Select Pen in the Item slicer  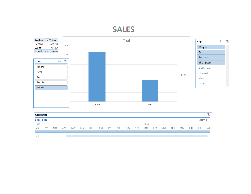click(51, 77)
